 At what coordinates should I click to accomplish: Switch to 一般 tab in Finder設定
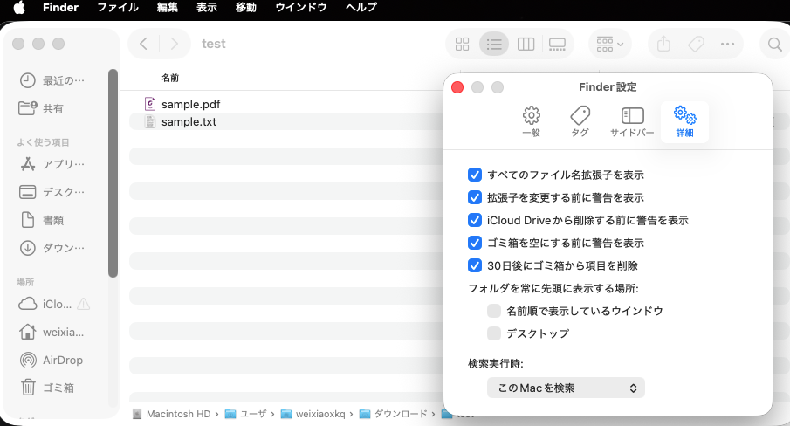coord(531,122)
